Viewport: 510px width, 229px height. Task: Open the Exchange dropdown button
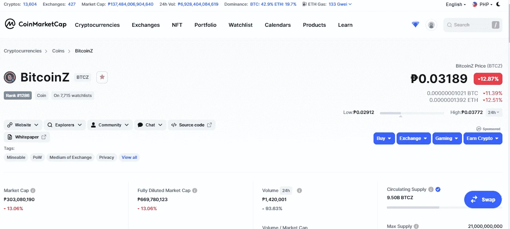[x=413, y=138]
